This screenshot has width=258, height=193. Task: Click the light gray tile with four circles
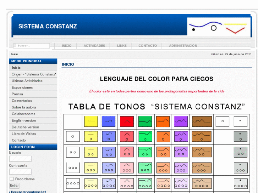(x=241, y=183)
